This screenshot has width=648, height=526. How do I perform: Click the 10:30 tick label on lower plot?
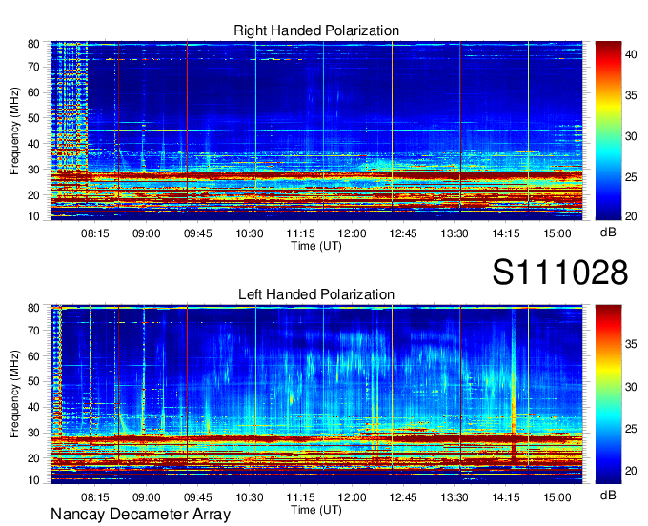[x=250, y=497]
